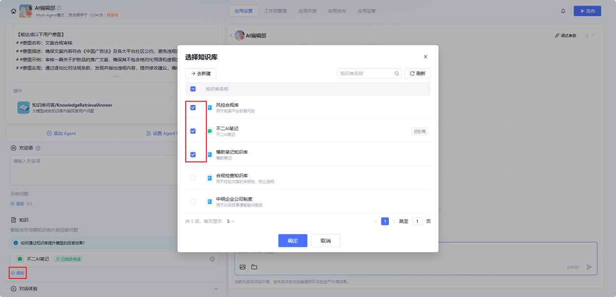Viewport: 616px width, 297px height.
Task: Switch to the 应用运营 tab
Action: [x=367, y=11]
